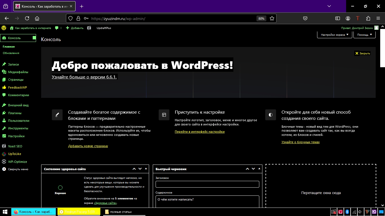
Task: Open the Yoast SEO icon in admin bar
Action: coord(89,28)
